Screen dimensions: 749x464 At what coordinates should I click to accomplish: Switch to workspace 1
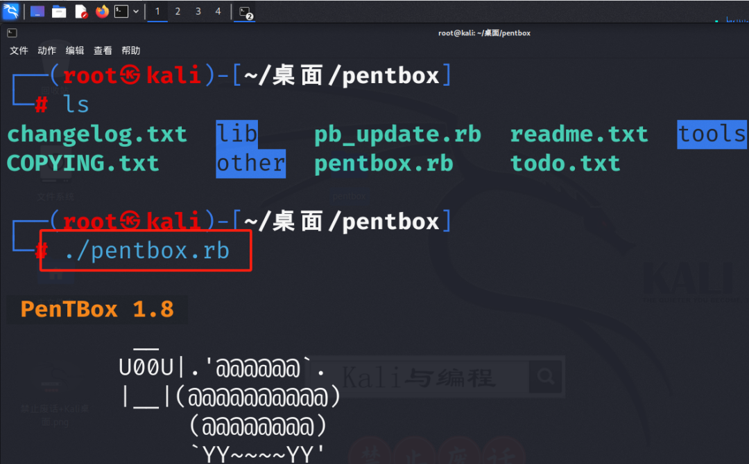pos(157,12)
